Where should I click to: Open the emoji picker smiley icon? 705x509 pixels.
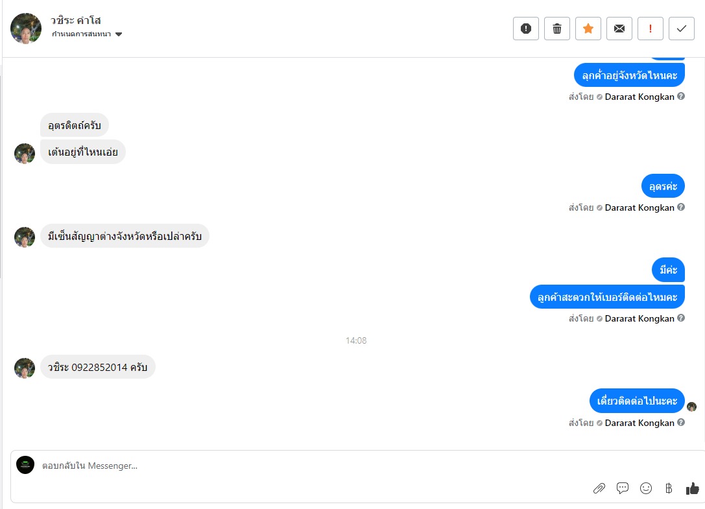point(646,488)
